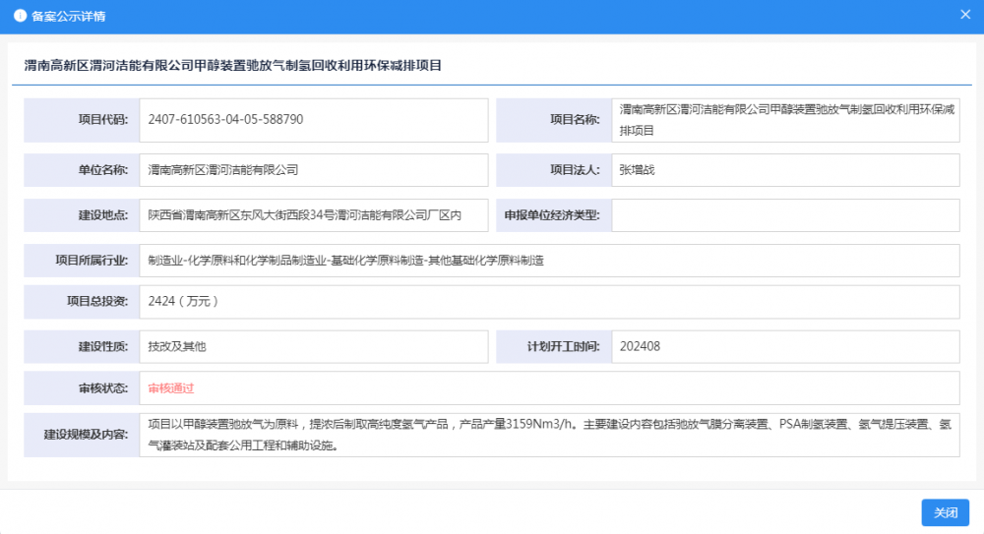Click the 项目总投资 label cell
The width and height of the screenshot is (984, 534).
tap(82, 302)
